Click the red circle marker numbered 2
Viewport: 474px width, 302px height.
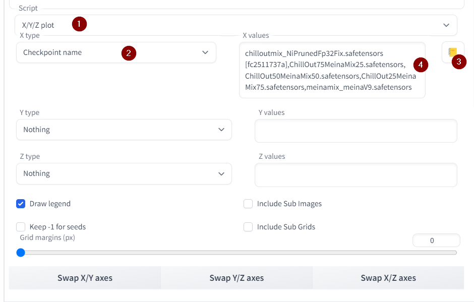point(129,52)
